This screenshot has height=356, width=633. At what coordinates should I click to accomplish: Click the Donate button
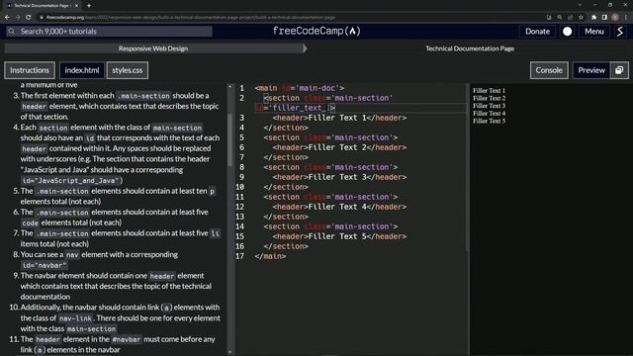pyautogui.click(x=537, y=32)
